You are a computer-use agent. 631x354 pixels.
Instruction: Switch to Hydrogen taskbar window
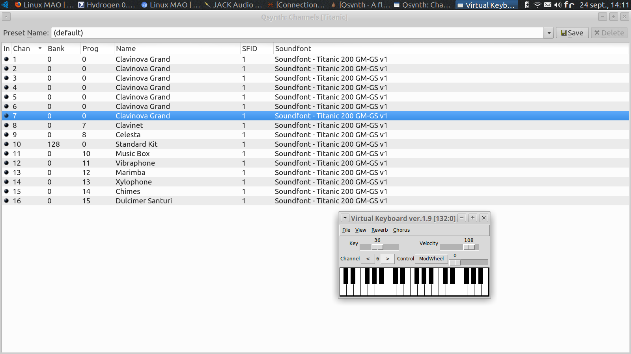coord(106,5)
